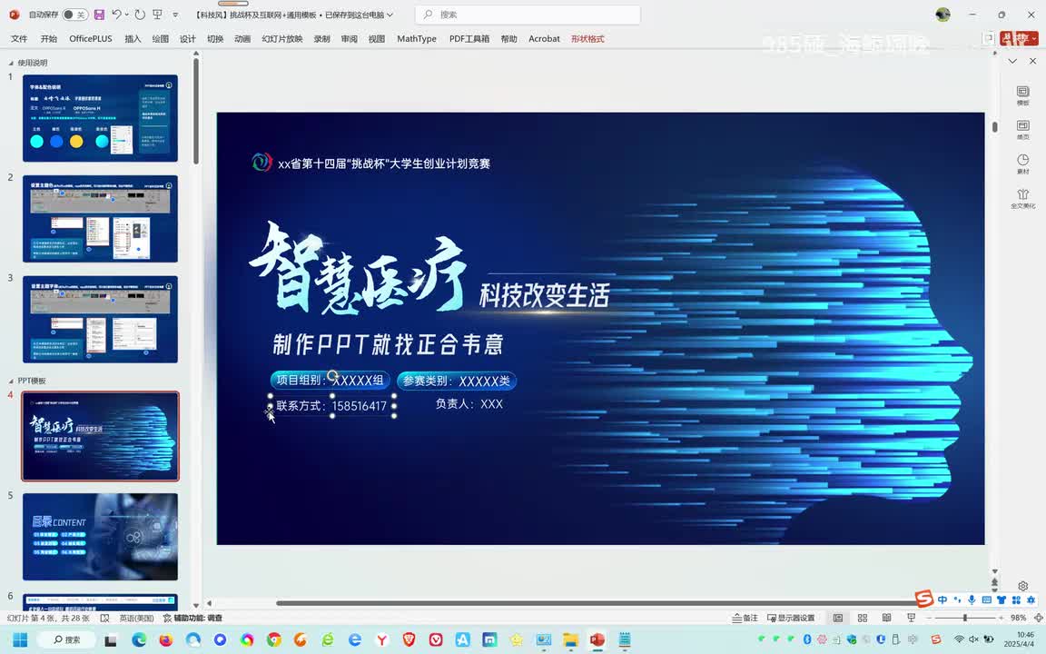Image resolution: width=1046 pixels, height=654 pixels.
Task: Click the spell check icon in status bar
Action: pos(104,618)
